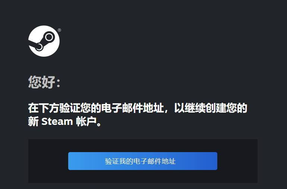
Task: Click the 帐户 text after Steam
Action: click(86, 121)
